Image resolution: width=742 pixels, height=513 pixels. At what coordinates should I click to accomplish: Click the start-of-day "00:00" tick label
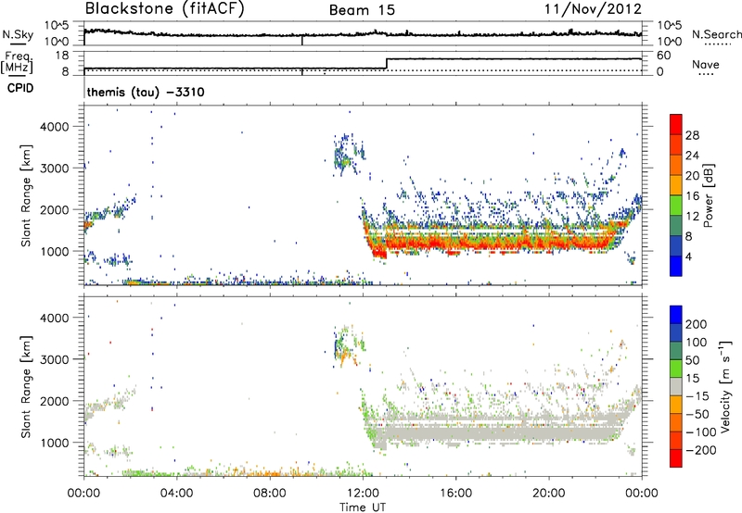(83, 494)
